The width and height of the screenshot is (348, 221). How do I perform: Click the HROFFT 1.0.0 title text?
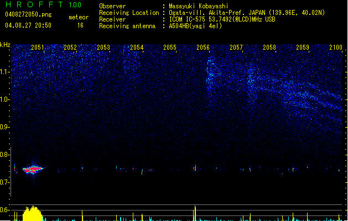tap(43, 4)
